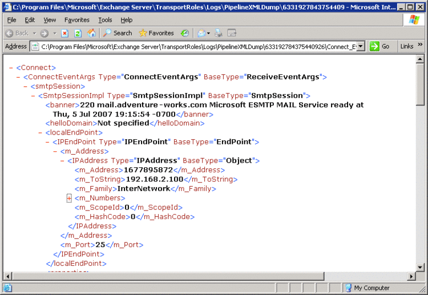Click the vertical scrollbar down arrow

click(x=420, y=267)
